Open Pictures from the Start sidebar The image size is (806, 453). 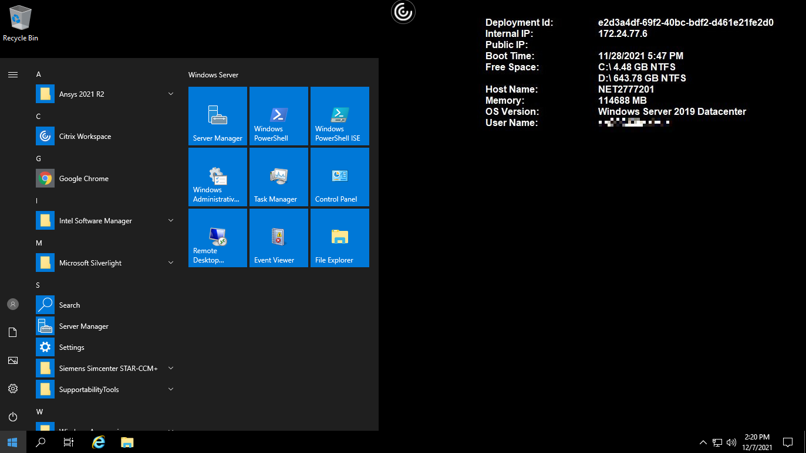(13, 360)
